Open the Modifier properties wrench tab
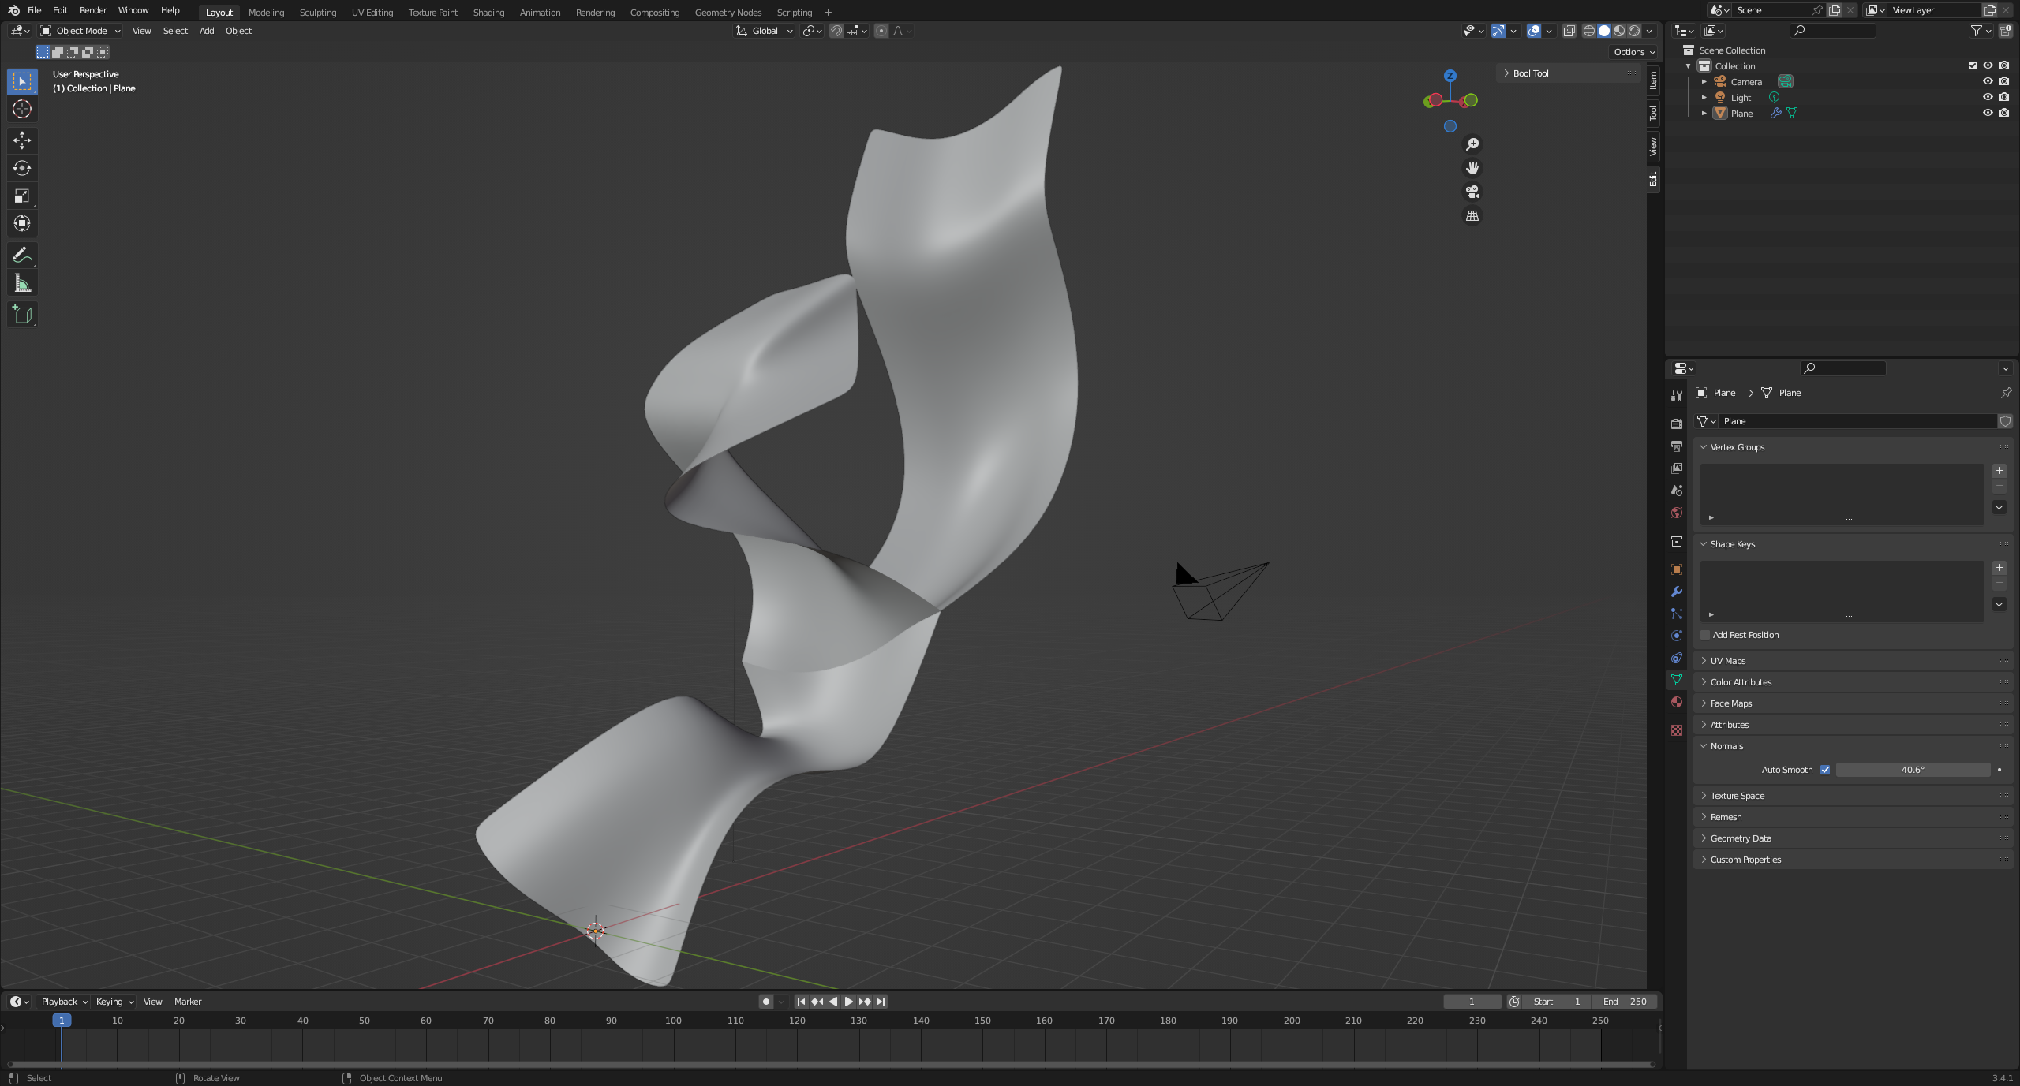This screenshot has height=1086, width=2020. pyautogui.click(x=1677, y=592)
